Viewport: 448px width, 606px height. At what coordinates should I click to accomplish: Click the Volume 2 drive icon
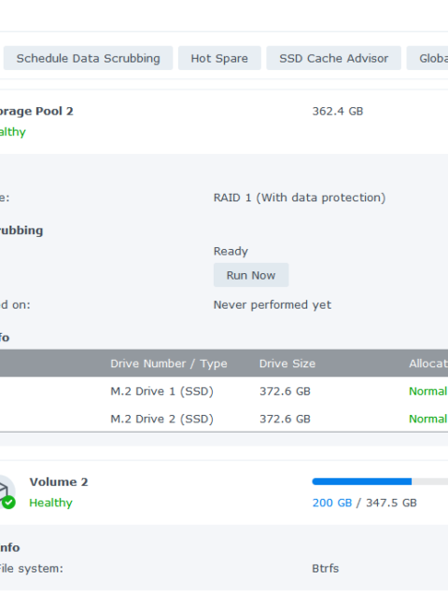[5, 490]
